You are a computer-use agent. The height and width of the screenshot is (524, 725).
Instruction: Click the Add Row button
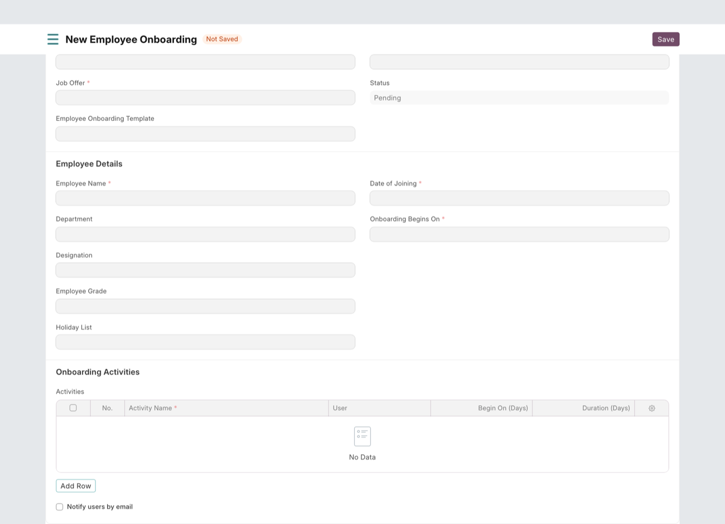click(x=76, y=486)
